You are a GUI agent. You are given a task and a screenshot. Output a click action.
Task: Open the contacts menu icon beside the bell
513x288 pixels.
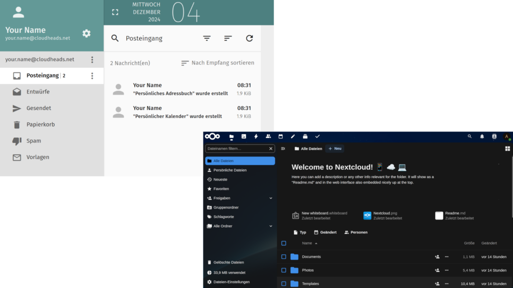[x=494, y=136]
